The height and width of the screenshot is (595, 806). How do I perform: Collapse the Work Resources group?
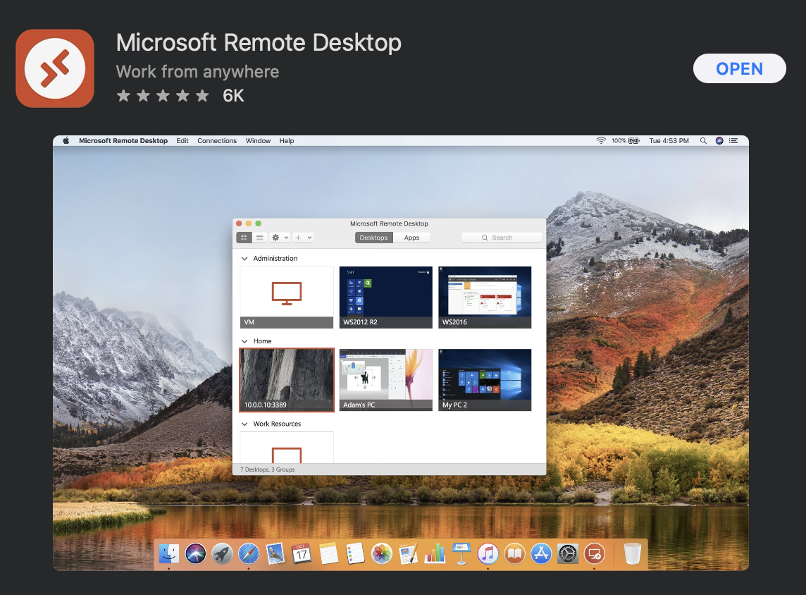point(244,424)
